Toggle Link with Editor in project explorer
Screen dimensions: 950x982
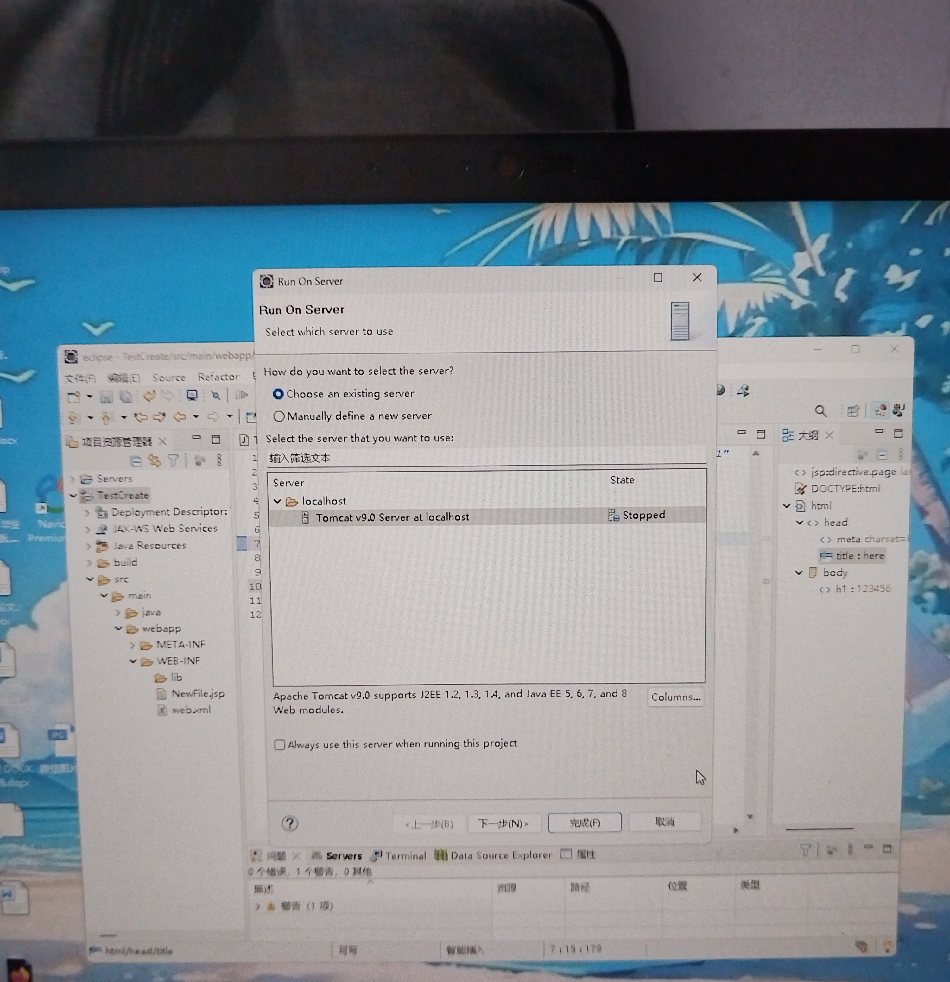pyautogui.click(x=155, y=460)
